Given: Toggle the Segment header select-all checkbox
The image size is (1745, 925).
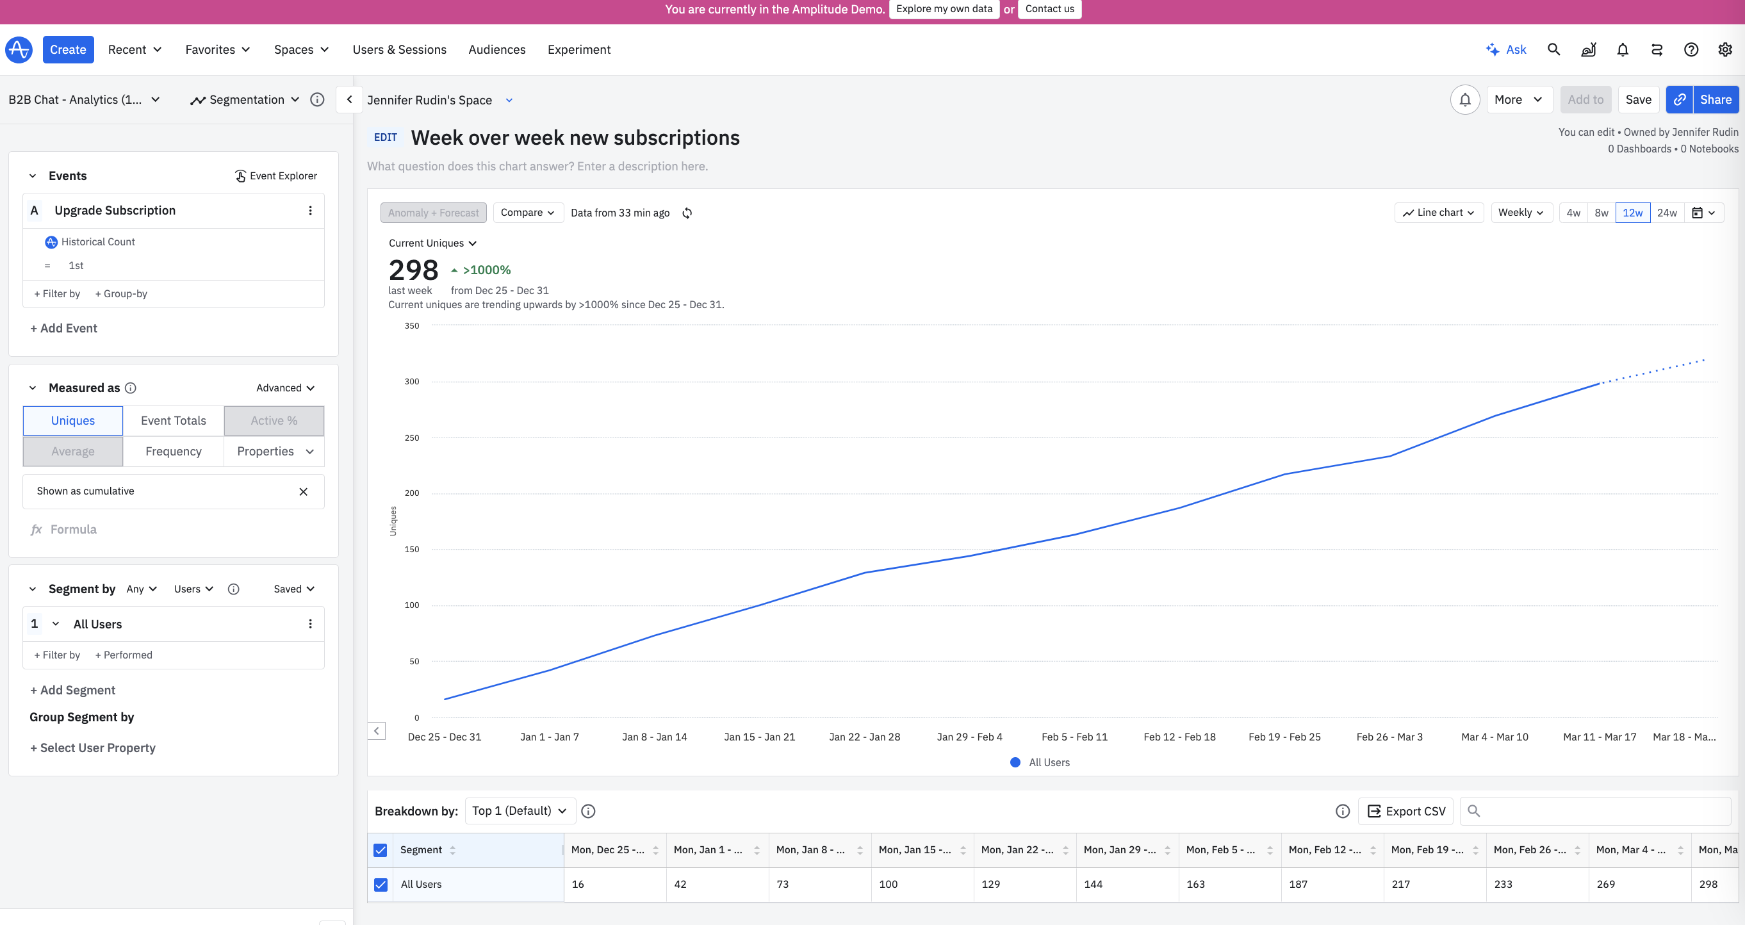Looking at the screenshot, I should pos(381,850).
